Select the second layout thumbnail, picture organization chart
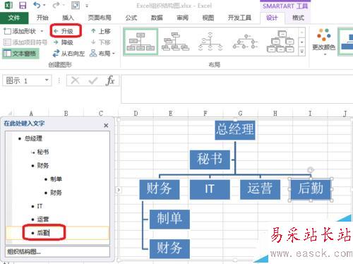 [x=175, y=42]
